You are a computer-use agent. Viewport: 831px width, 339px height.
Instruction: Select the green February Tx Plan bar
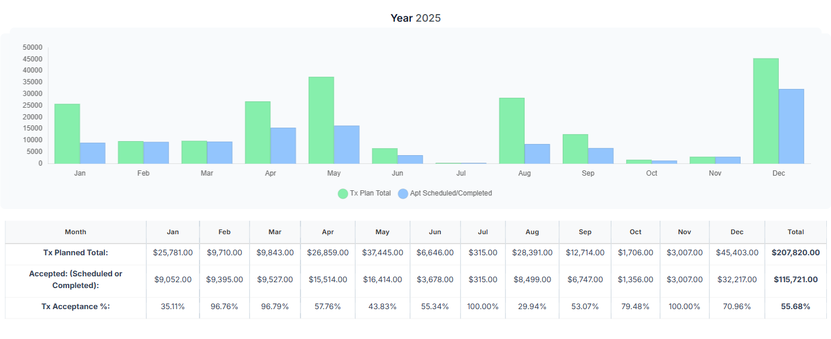[130, 152]
